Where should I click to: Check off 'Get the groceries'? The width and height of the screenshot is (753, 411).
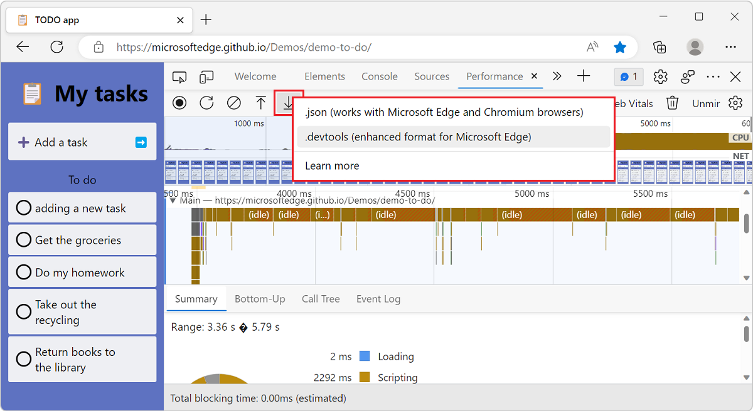point(24,240)
